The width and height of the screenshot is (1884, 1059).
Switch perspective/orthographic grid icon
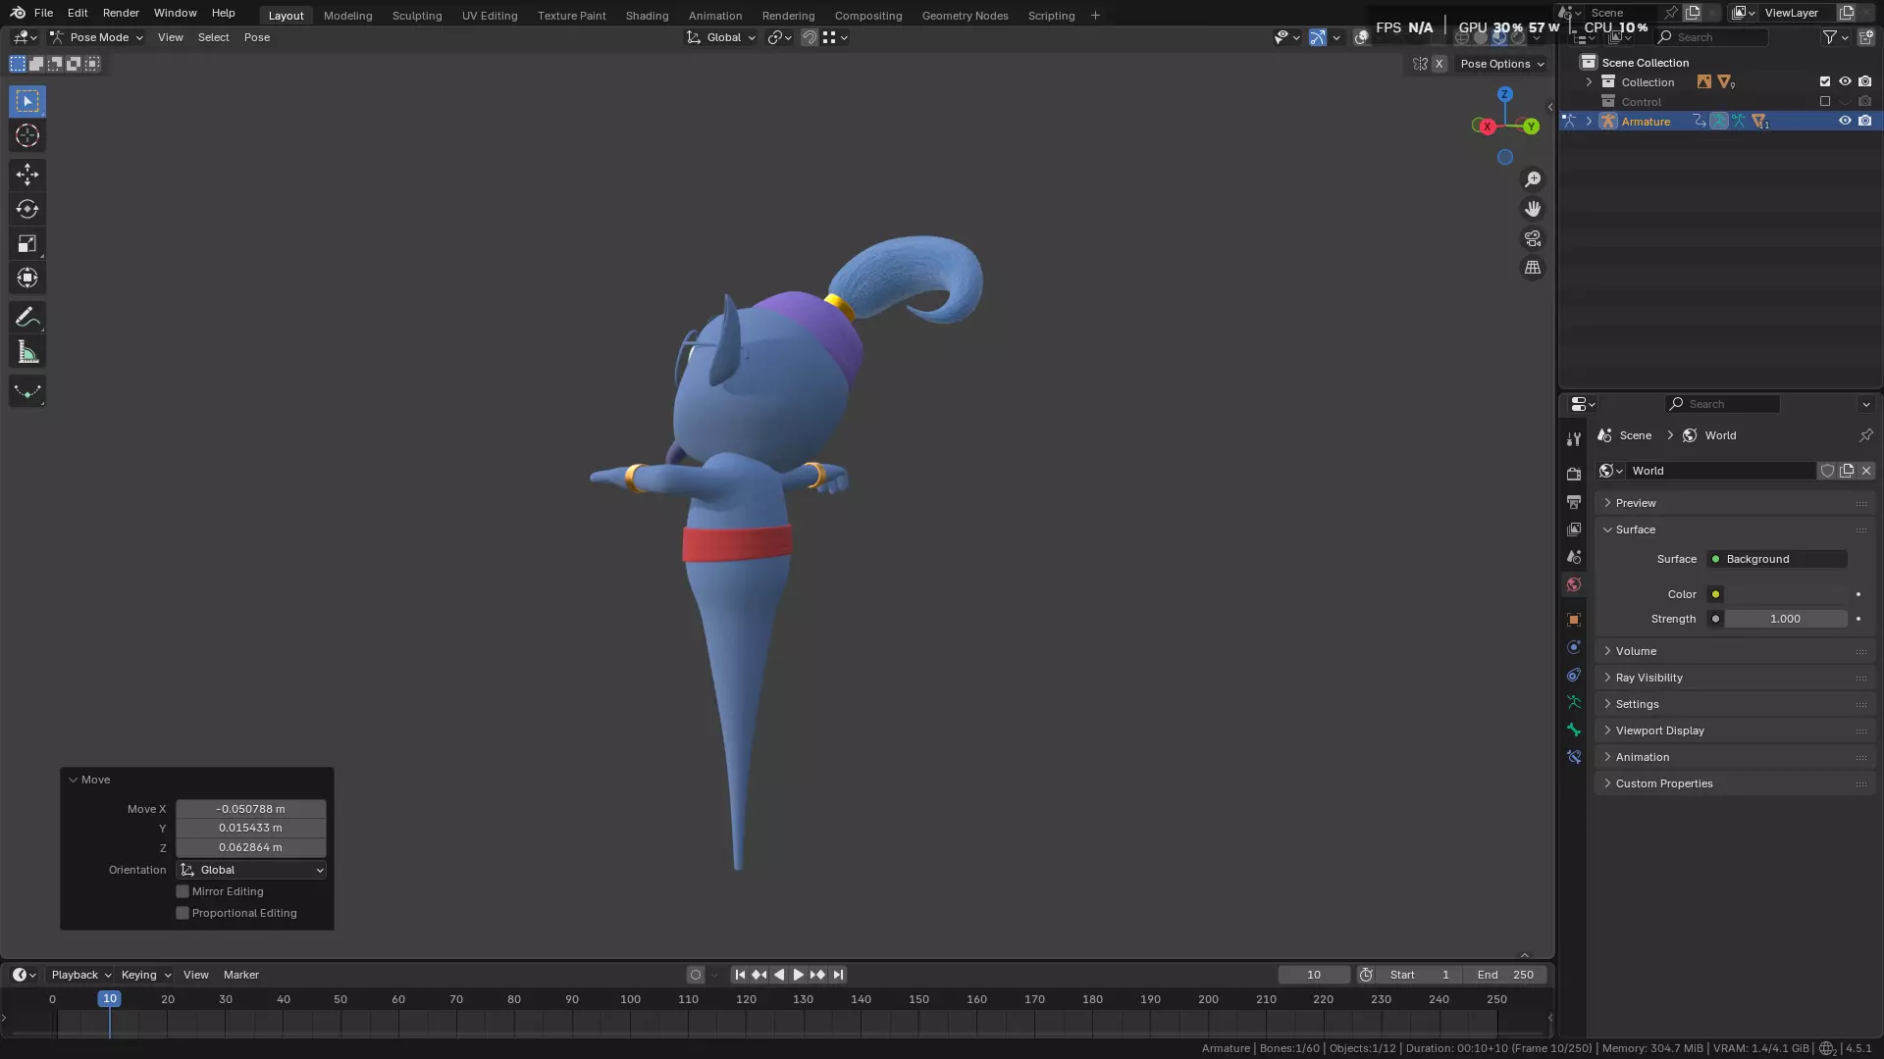pyautogui.click(x=1533, y=268)
